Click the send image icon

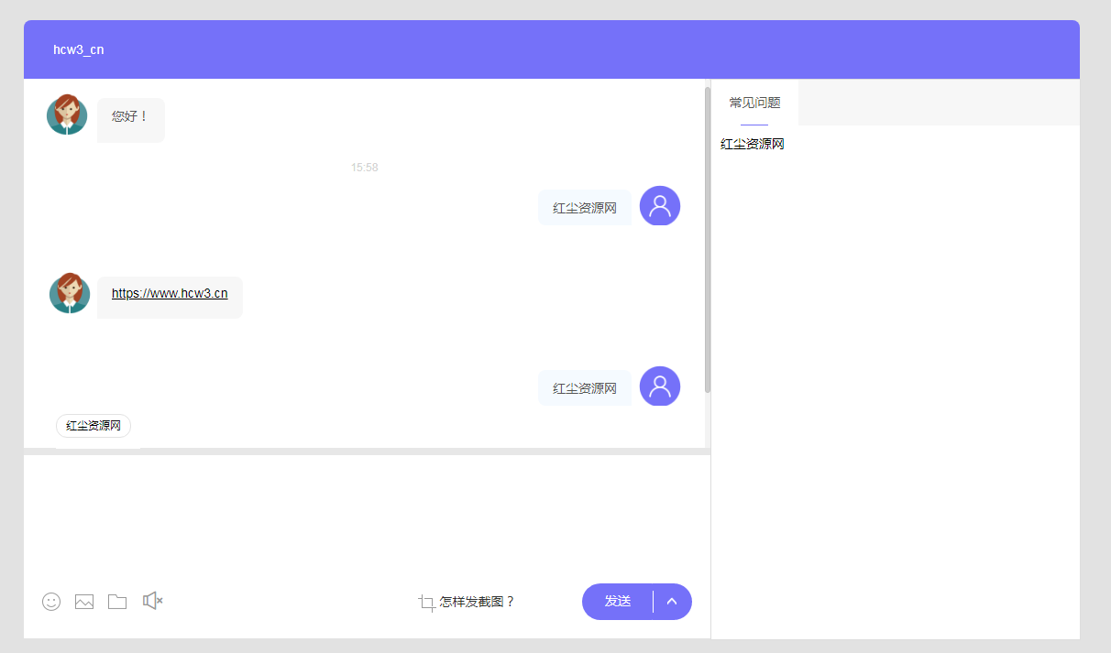pyautogui.click(x=84, y=602)
